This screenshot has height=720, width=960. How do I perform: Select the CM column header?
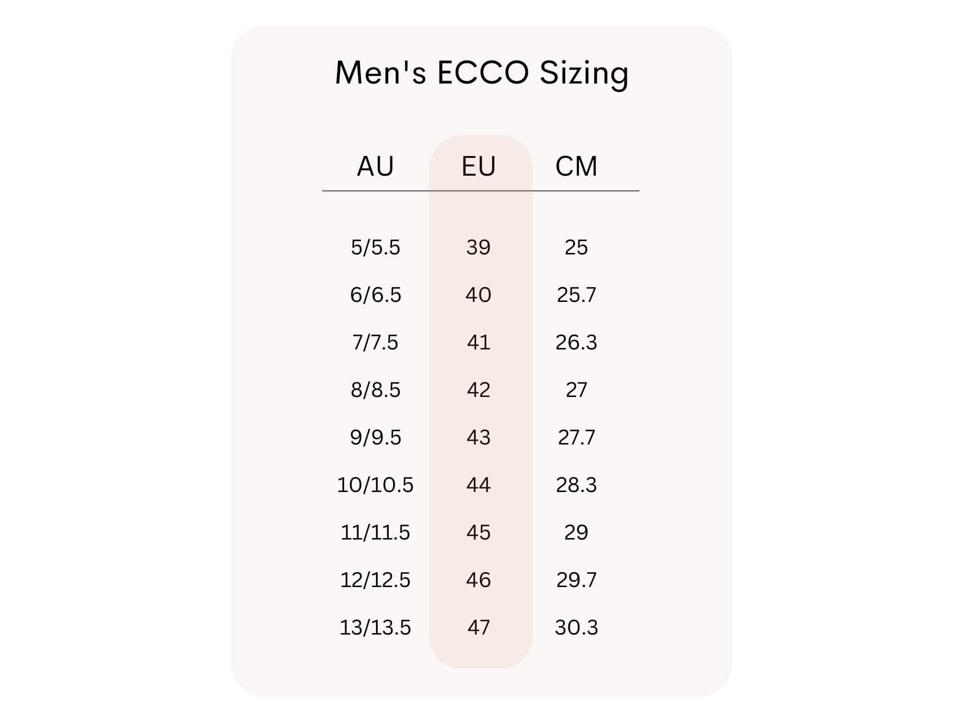(x=576, y=167)
